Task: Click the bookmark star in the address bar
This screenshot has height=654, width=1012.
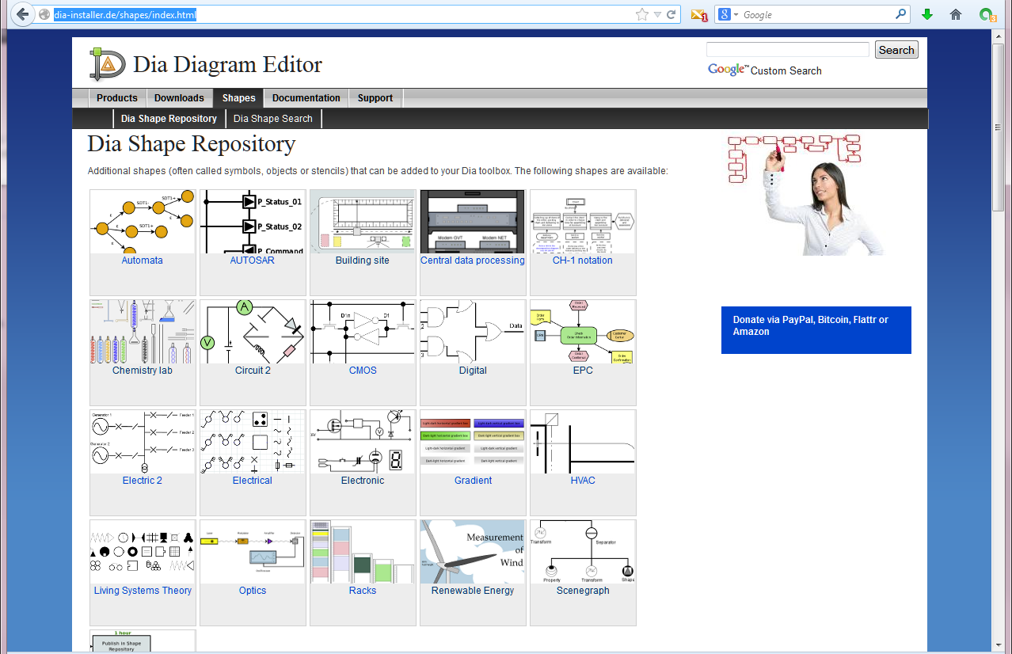Action: click(642, 14)
